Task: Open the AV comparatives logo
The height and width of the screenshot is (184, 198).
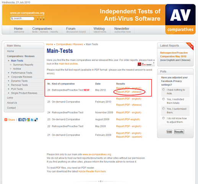Action: [180, 19]
